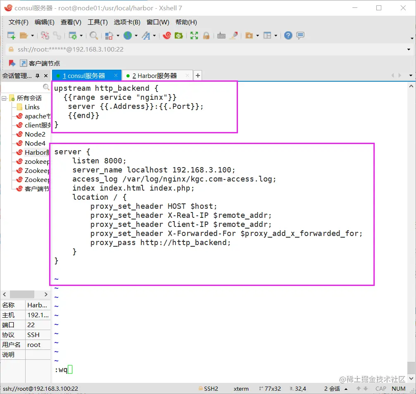Toggle full screen with green arrows icon
Screen dimensions: 416x394
pos(194,35)
